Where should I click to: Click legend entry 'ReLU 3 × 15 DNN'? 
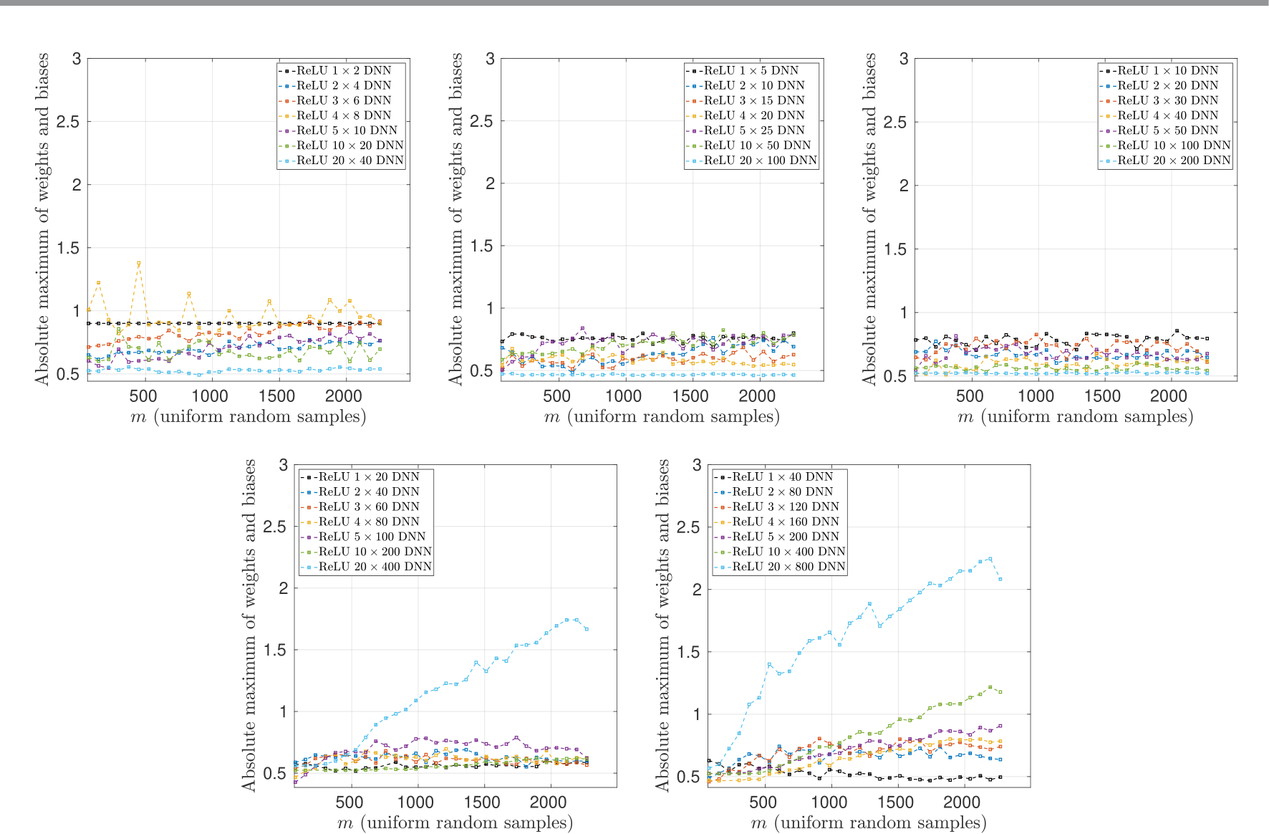tap(746, 100)
